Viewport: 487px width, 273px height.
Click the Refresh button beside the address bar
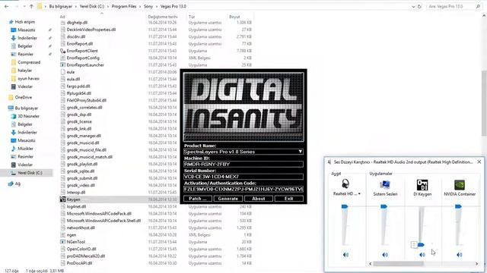pos(419,6)
